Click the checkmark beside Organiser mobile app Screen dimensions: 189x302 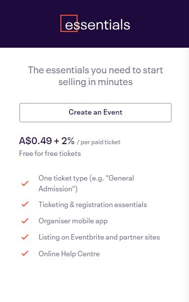pyautogui.click(x=25, y=221)
